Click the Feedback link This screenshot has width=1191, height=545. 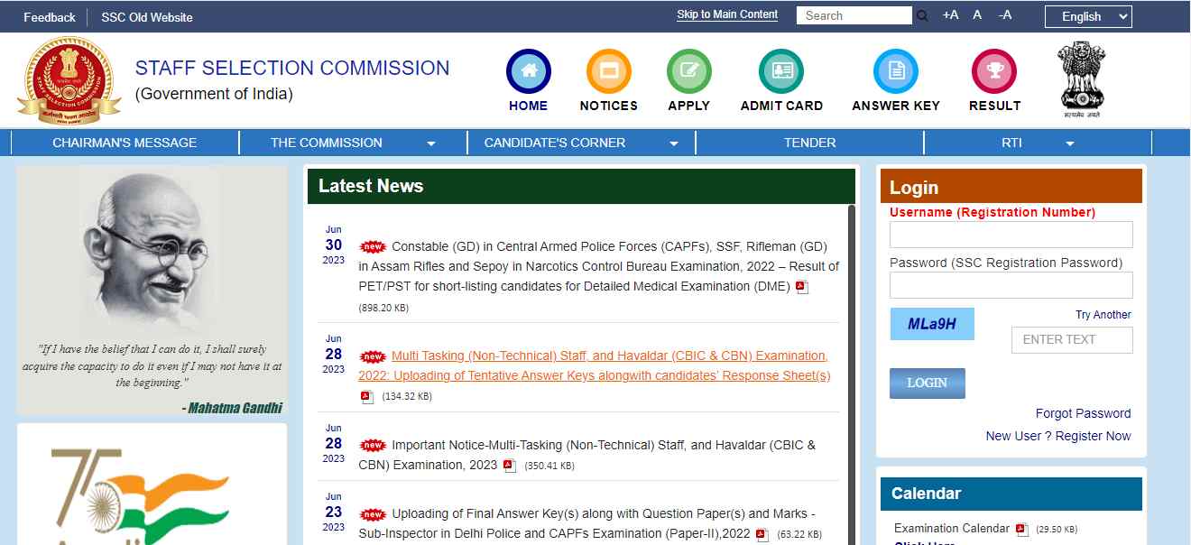[x=50, y=17]
